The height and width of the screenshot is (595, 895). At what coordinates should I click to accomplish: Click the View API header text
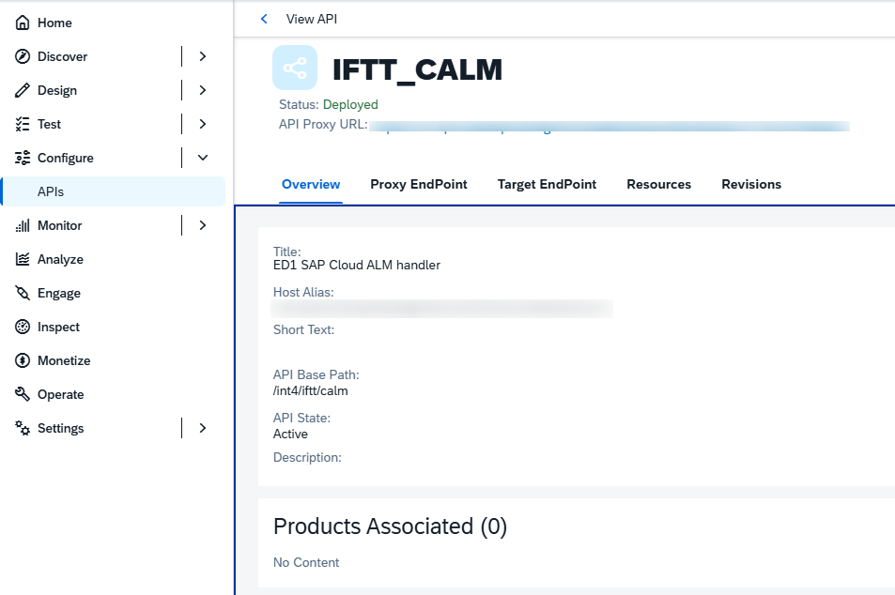click(312, 19)
